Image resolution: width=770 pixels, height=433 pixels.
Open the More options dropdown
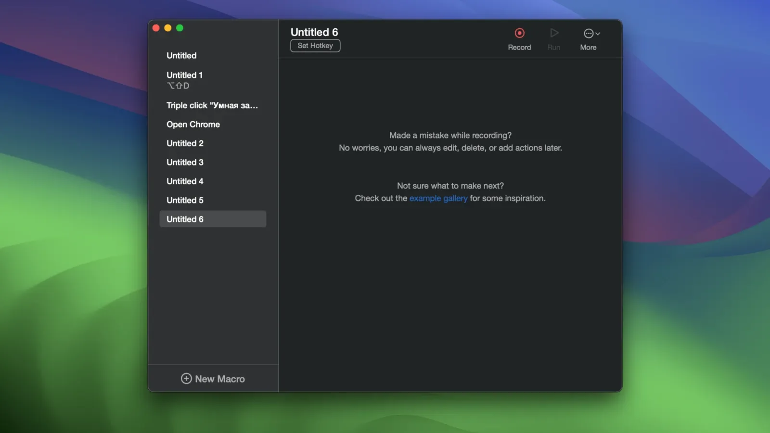pyautogui.click(x=591, y=34)
